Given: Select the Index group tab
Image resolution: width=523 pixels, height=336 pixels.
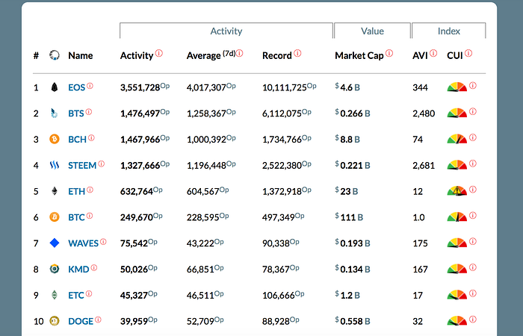Looking at the screenshot, I should point(449,31).
